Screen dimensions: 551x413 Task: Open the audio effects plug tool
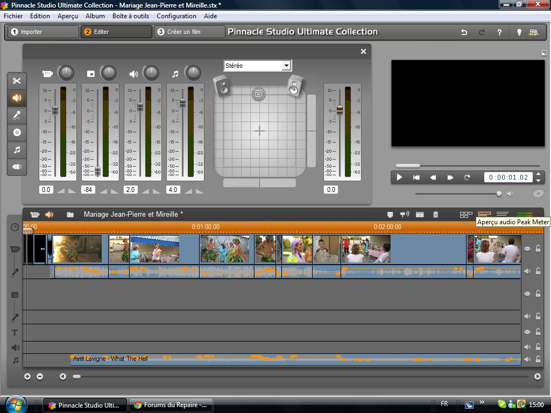(17, 167)
